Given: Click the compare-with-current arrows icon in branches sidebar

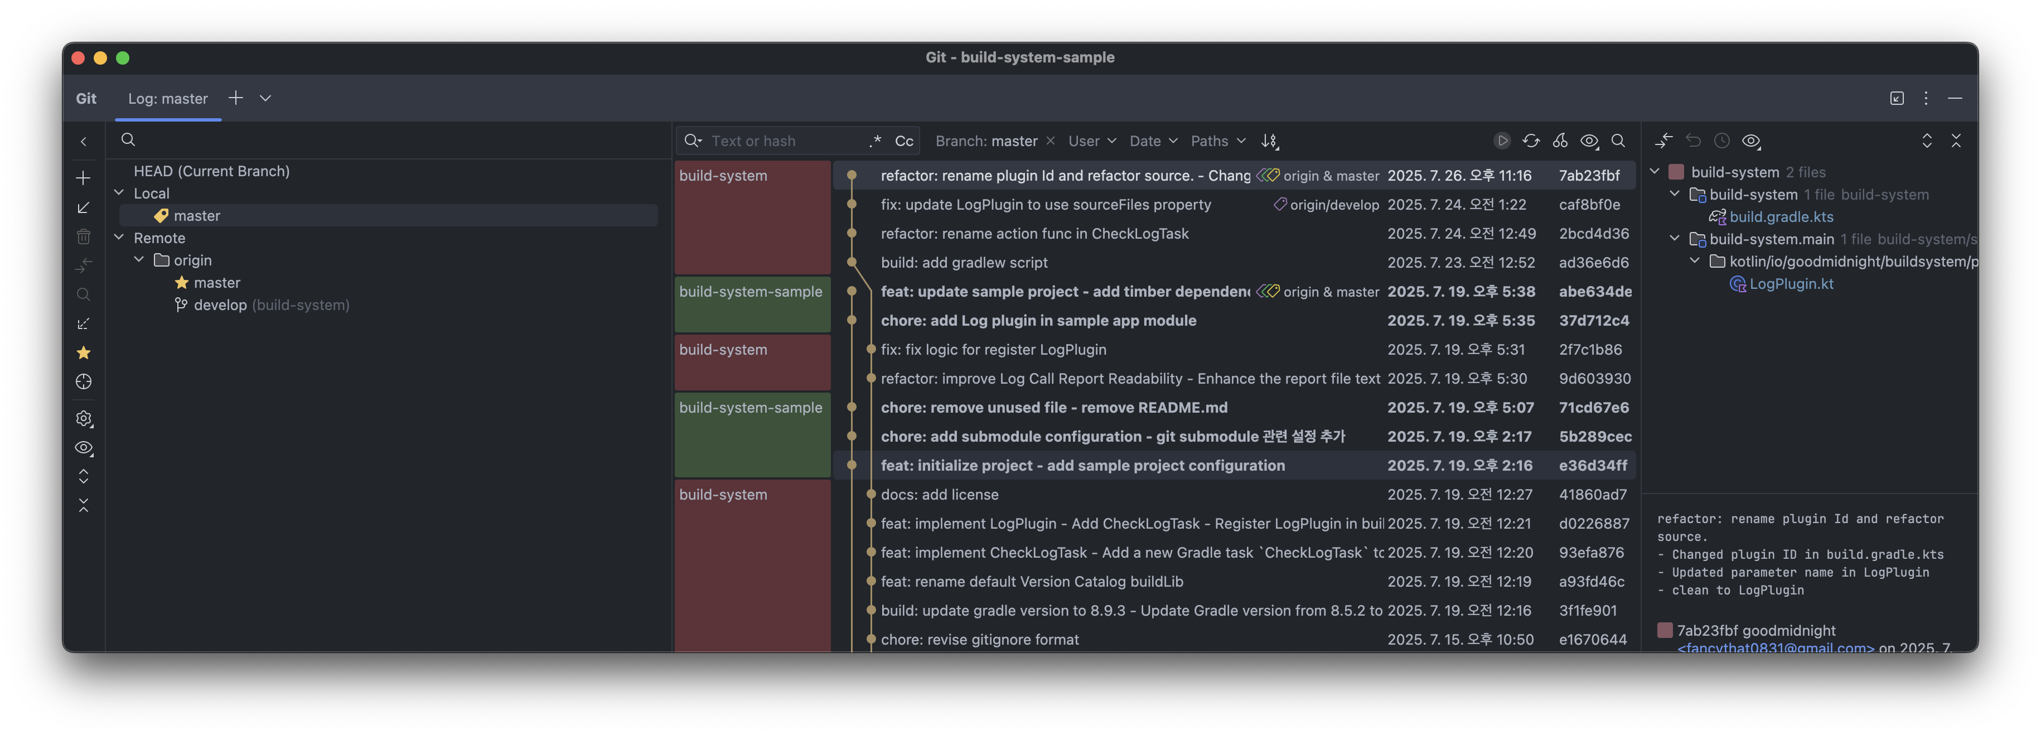Looking at the screenshot, I should coord(83,265).
